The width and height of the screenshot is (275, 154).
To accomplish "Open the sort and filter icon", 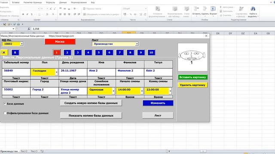I will (241, 9).
